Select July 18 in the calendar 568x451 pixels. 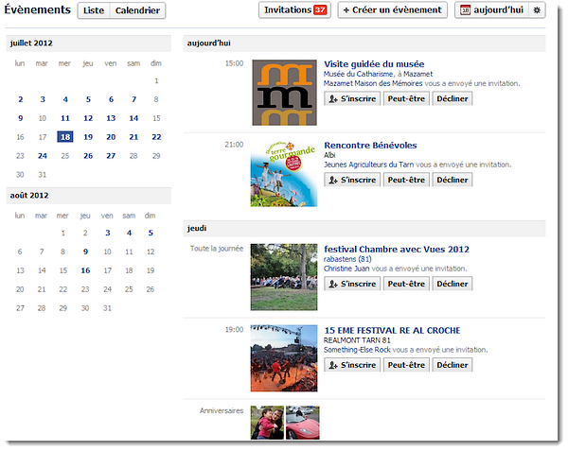point(64,136)
